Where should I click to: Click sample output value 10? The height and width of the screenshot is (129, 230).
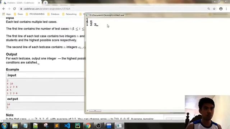[8, 104]
